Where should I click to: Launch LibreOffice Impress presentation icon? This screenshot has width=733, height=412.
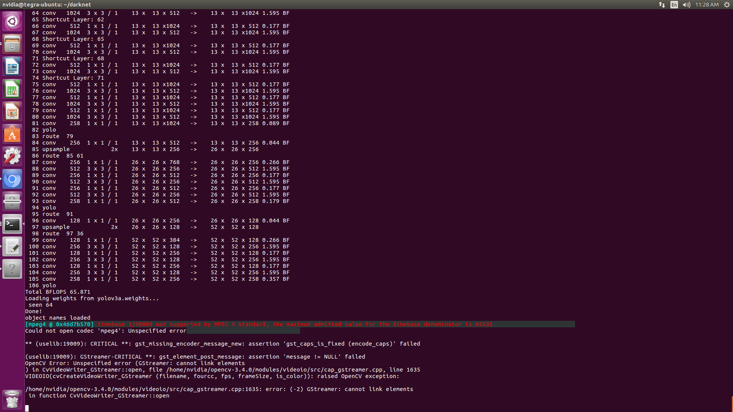point(12,112)
